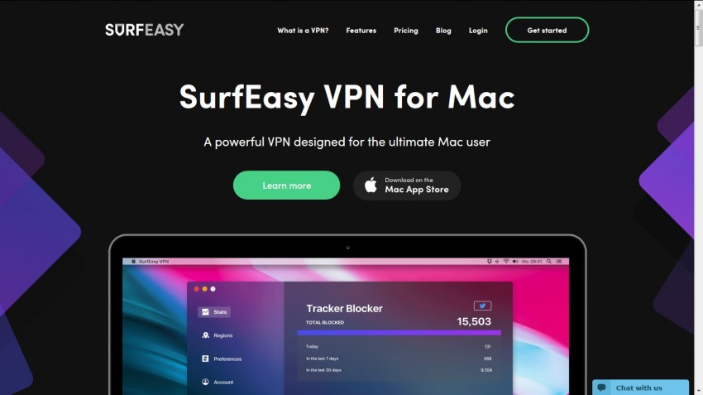Click the green Learn more button

tap(286, 185)
